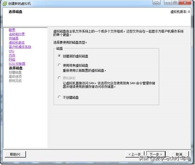Jump to 网络 step
This screenshot has height=165, width=195.
(12, 60)
